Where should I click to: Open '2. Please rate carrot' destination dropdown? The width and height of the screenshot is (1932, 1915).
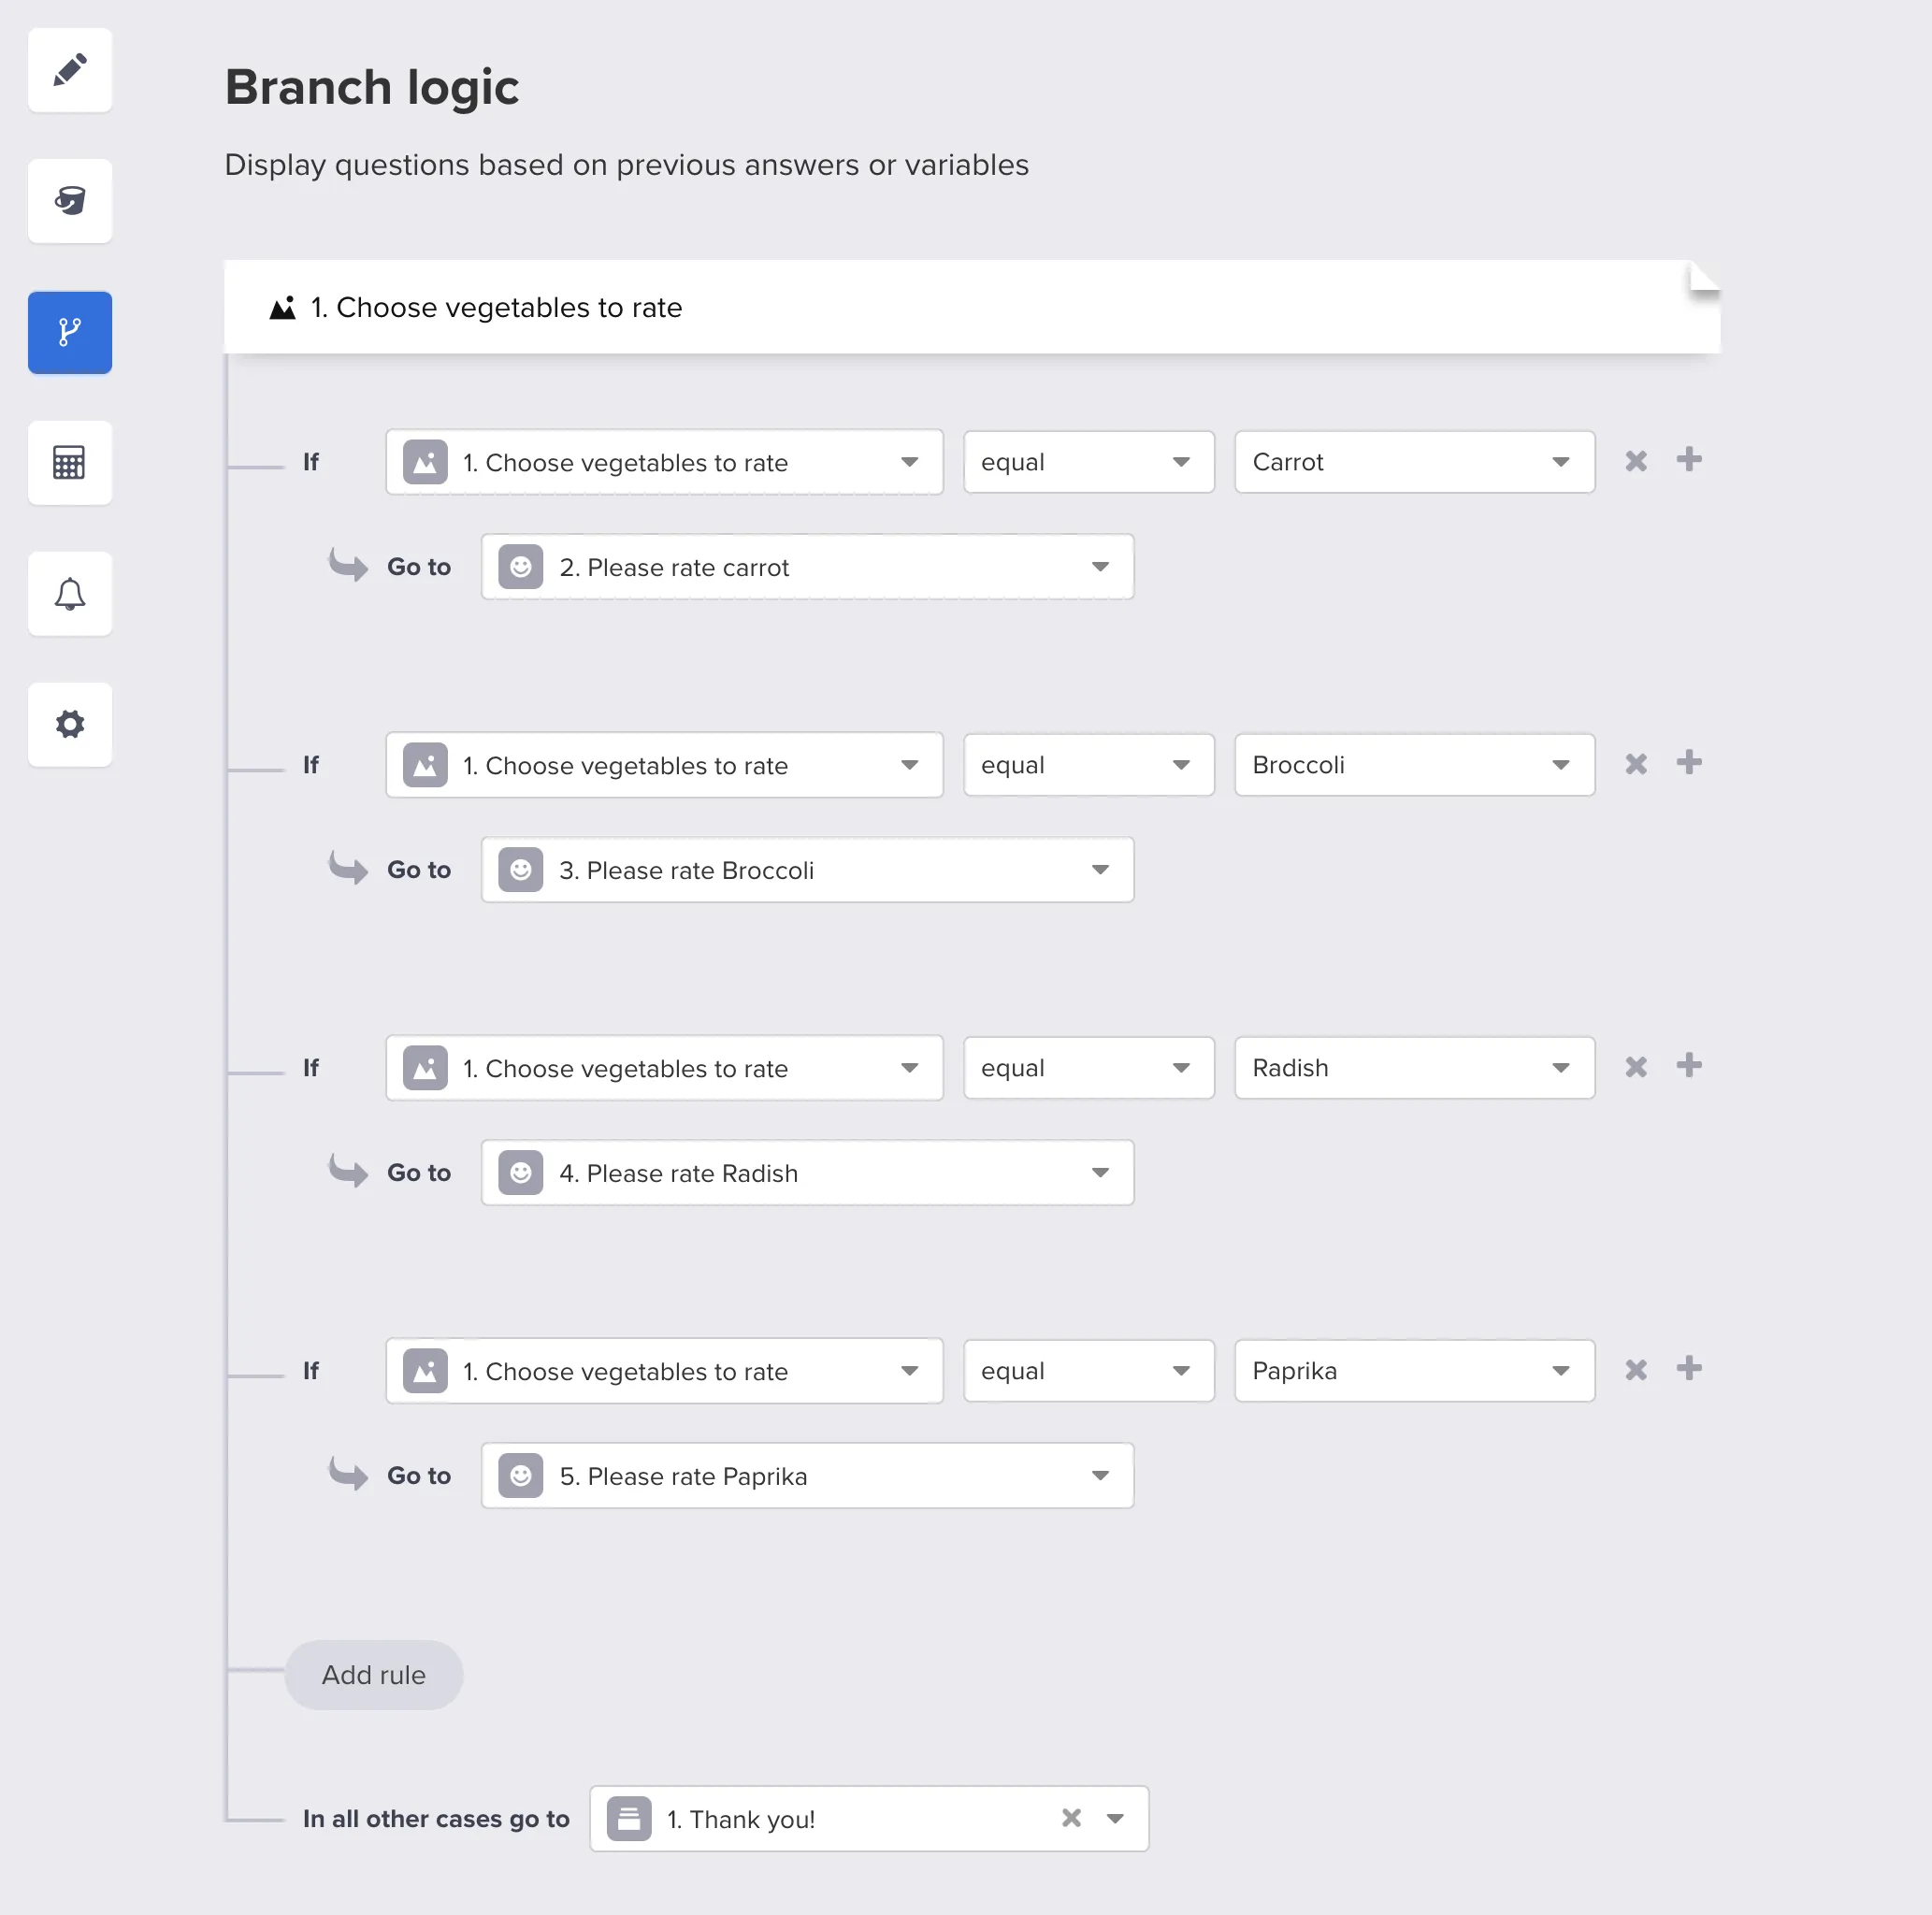pos(807,567)
